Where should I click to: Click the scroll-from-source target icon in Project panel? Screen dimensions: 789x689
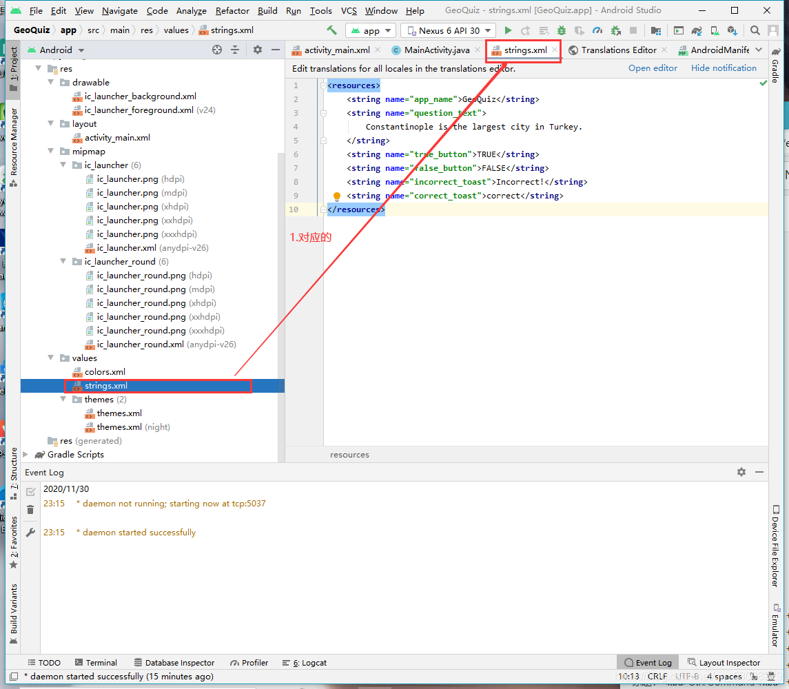tap(217, 50)
